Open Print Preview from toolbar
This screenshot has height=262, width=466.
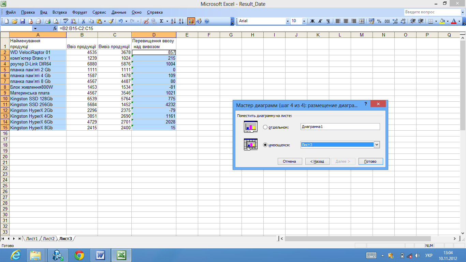pyautogui.click(x=56, y=21)
